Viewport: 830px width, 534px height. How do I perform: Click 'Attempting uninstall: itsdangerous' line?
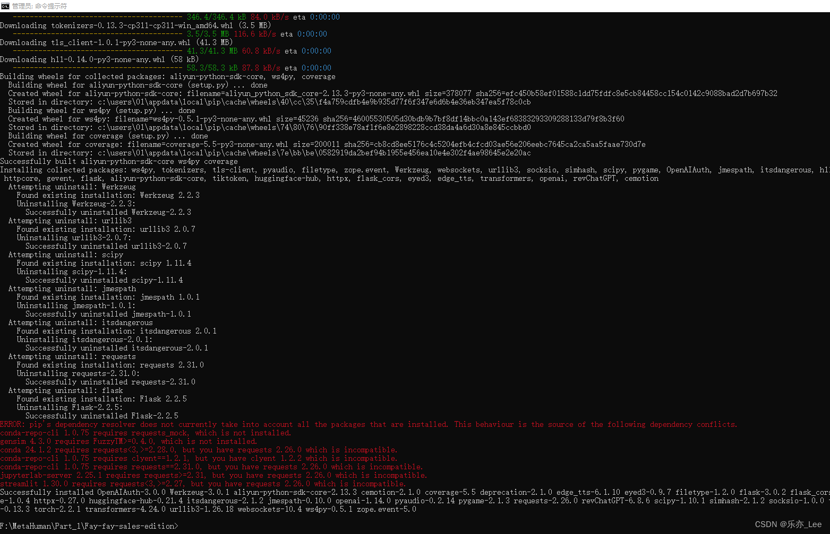point(81,322)
